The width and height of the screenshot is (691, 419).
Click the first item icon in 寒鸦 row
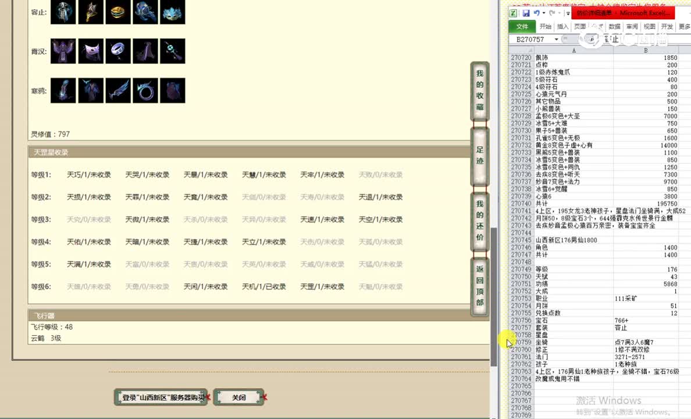(63, 90)
